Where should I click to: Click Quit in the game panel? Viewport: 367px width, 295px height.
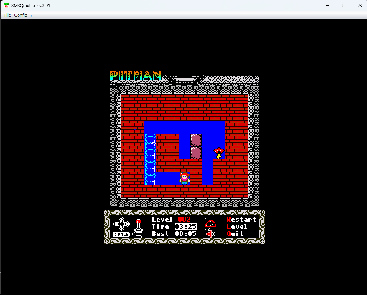click(235, 234)
